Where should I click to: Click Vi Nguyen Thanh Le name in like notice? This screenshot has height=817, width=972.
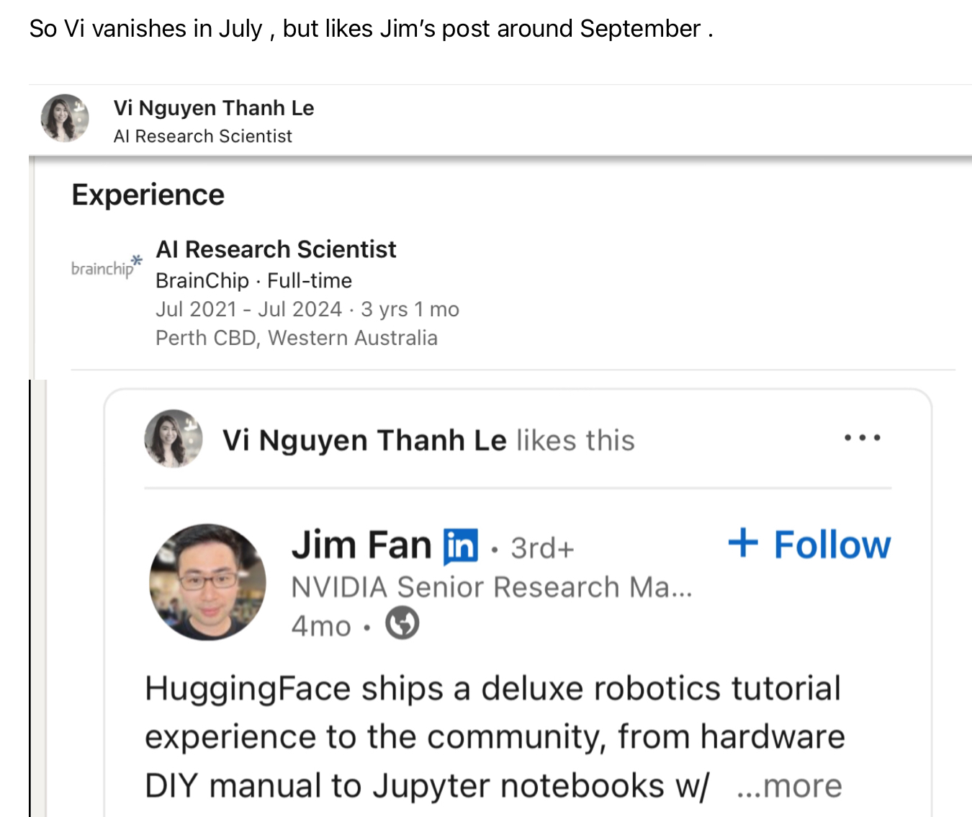364,440
